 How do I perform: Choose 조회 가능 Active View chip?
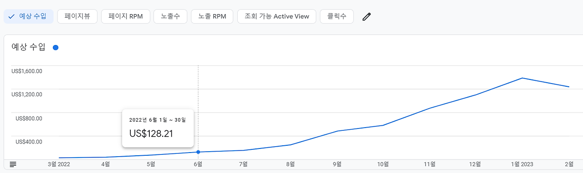(x=277, y=16)
